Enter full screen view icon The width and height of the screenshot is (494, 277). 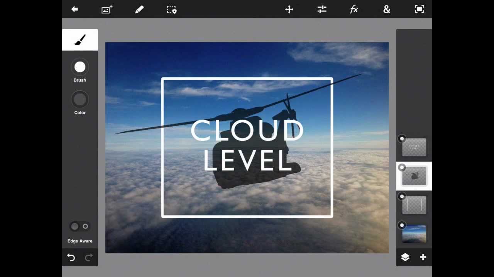point(419,9)
